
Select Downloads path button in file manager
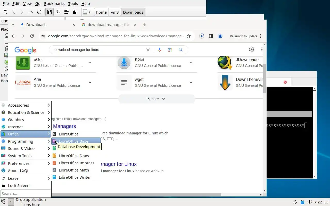(133, 12)
